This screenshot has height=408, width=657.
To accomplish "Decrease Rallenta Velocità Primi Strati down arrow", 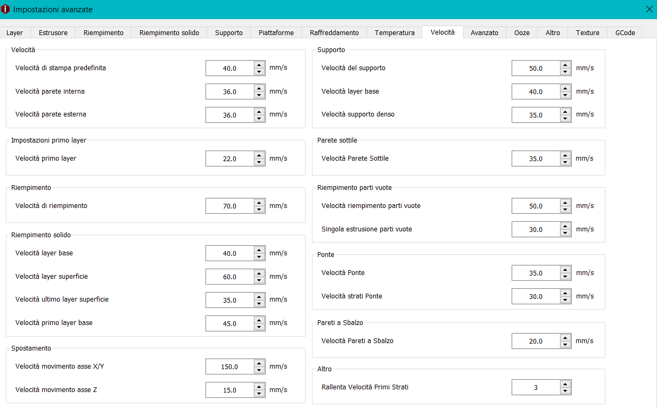I will (x=565, y=391).
